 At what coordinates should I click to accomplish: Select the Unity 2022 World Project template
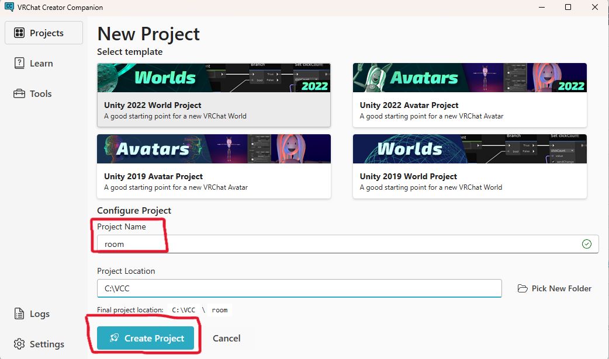(x=213, y=95)
